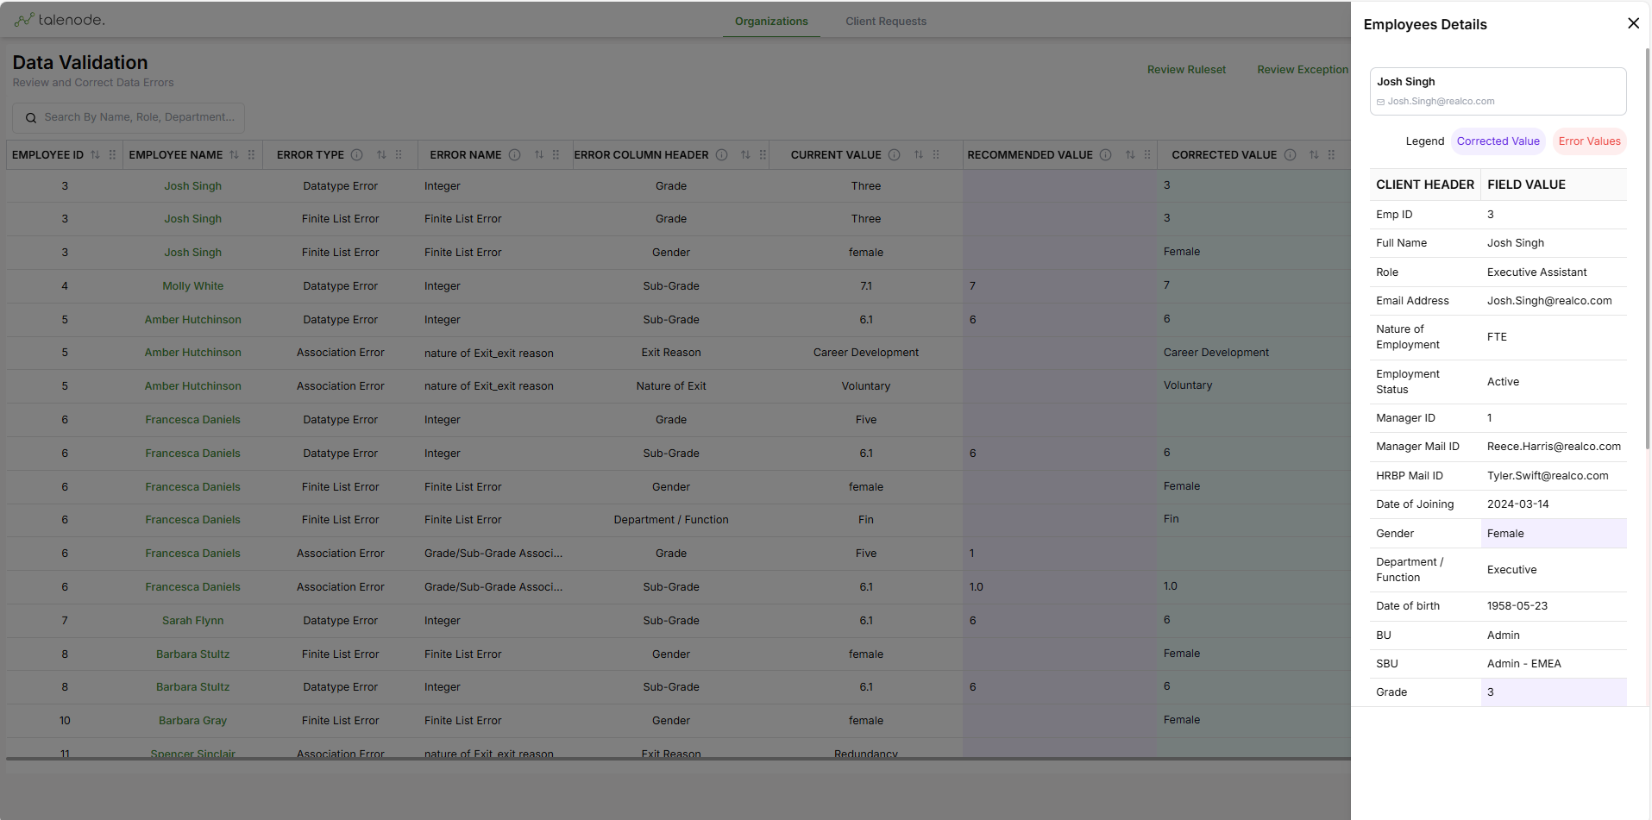Click current value 7.1 for Molly White
The height and width of the screenshot is (820, 1652).
(865, 286)
